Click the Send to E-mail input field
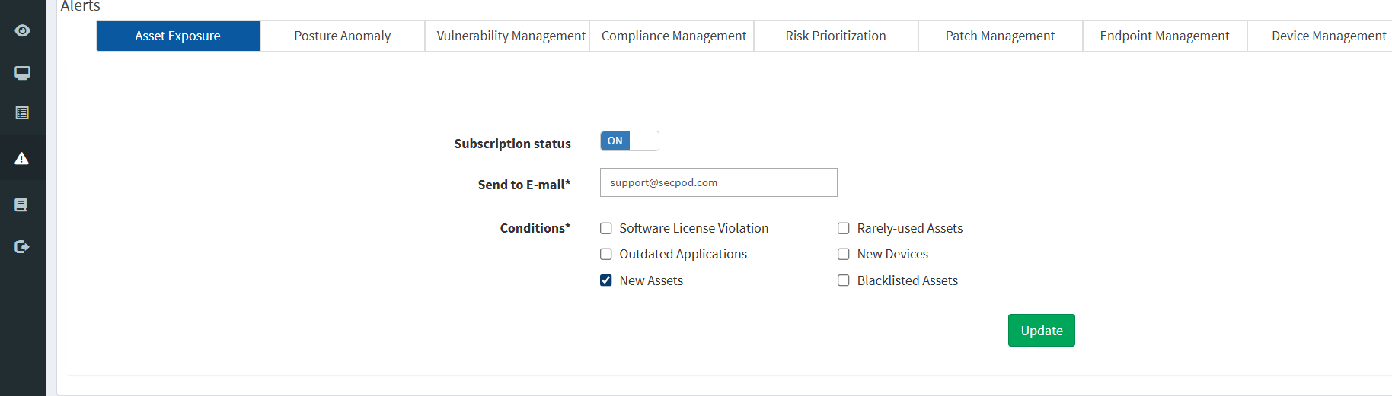Viewport: 1392px width, 396px height. 718,182
